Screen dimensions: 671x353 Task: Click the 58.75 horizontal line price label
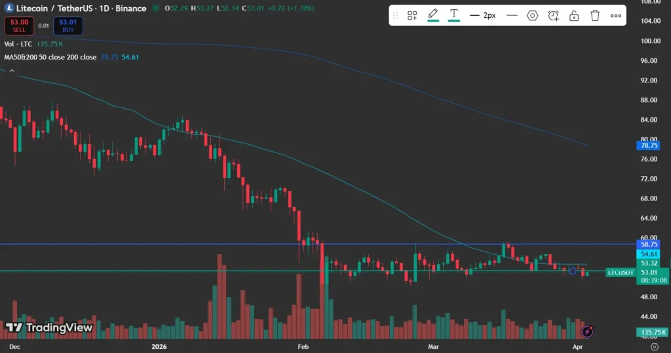[649, 244]
